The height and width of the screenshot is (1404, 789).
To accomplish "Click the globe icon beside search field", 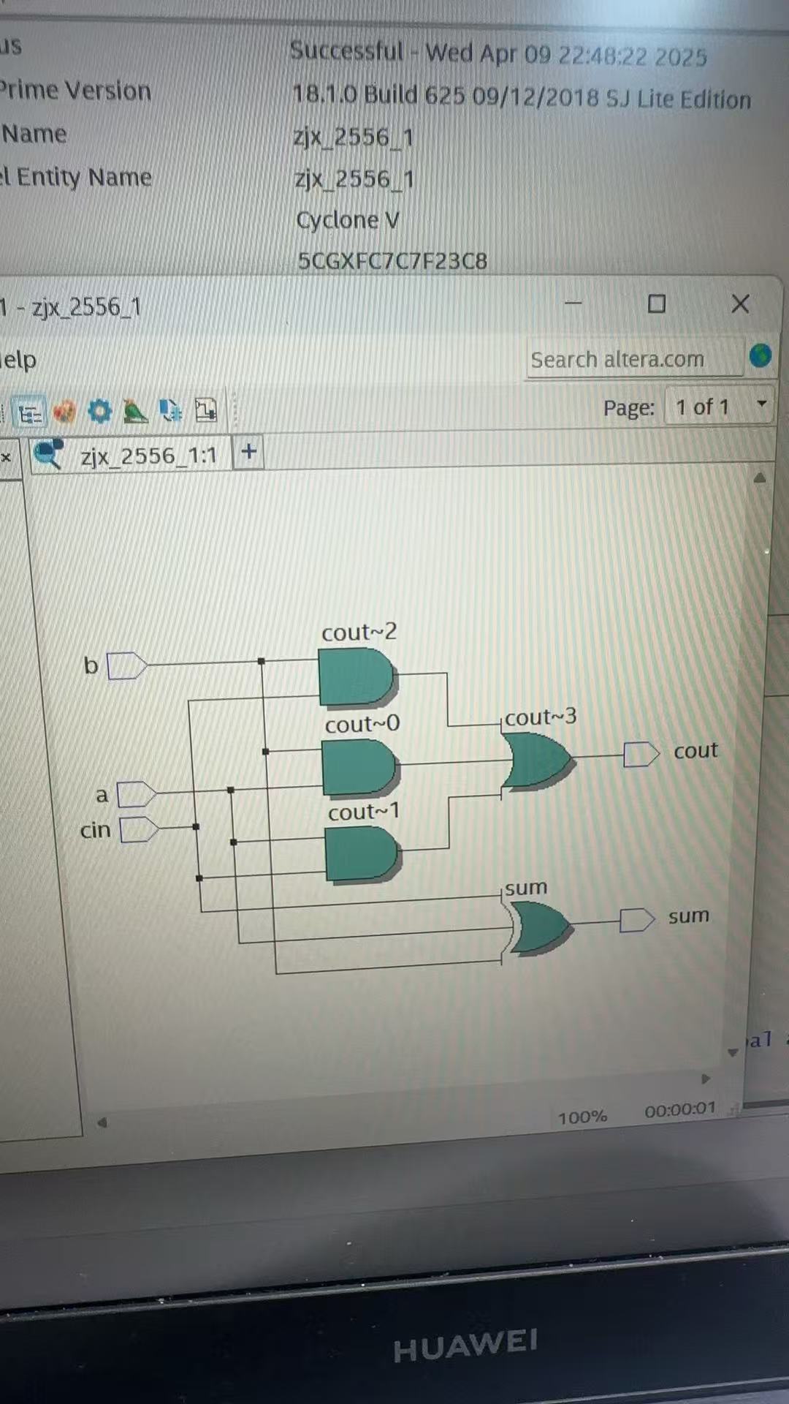I will click(x=761, y=356).
